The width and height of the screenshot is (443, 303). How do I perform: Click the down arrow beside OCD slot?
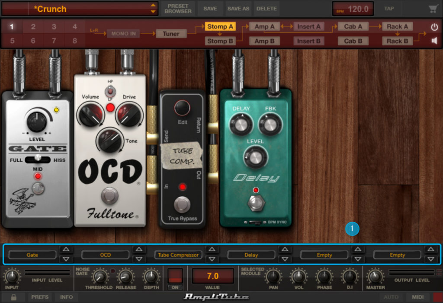click(139, 259)
